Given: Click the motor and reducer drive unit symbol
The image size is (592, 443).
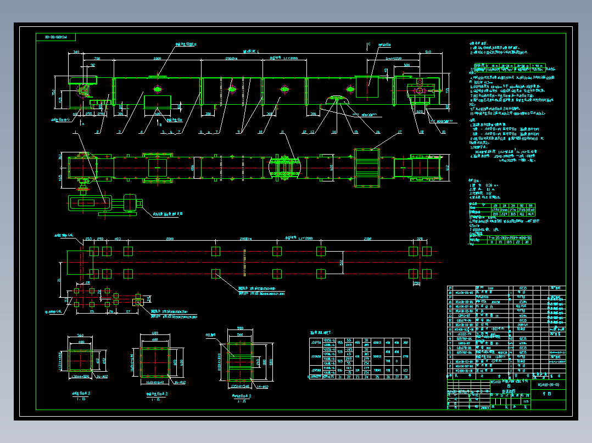Looking at the screenshot, I should (x=105, y=205).
